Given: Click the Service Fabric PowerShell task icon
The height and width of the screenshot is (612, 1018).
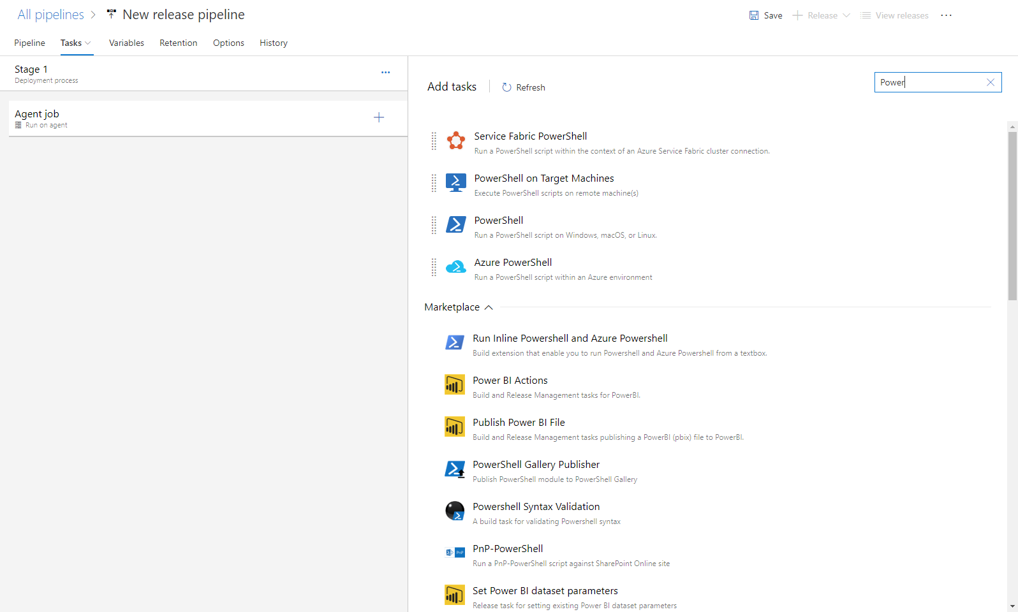Looking at the screenshot, I should pyautogui.click(x=455, y=140).
